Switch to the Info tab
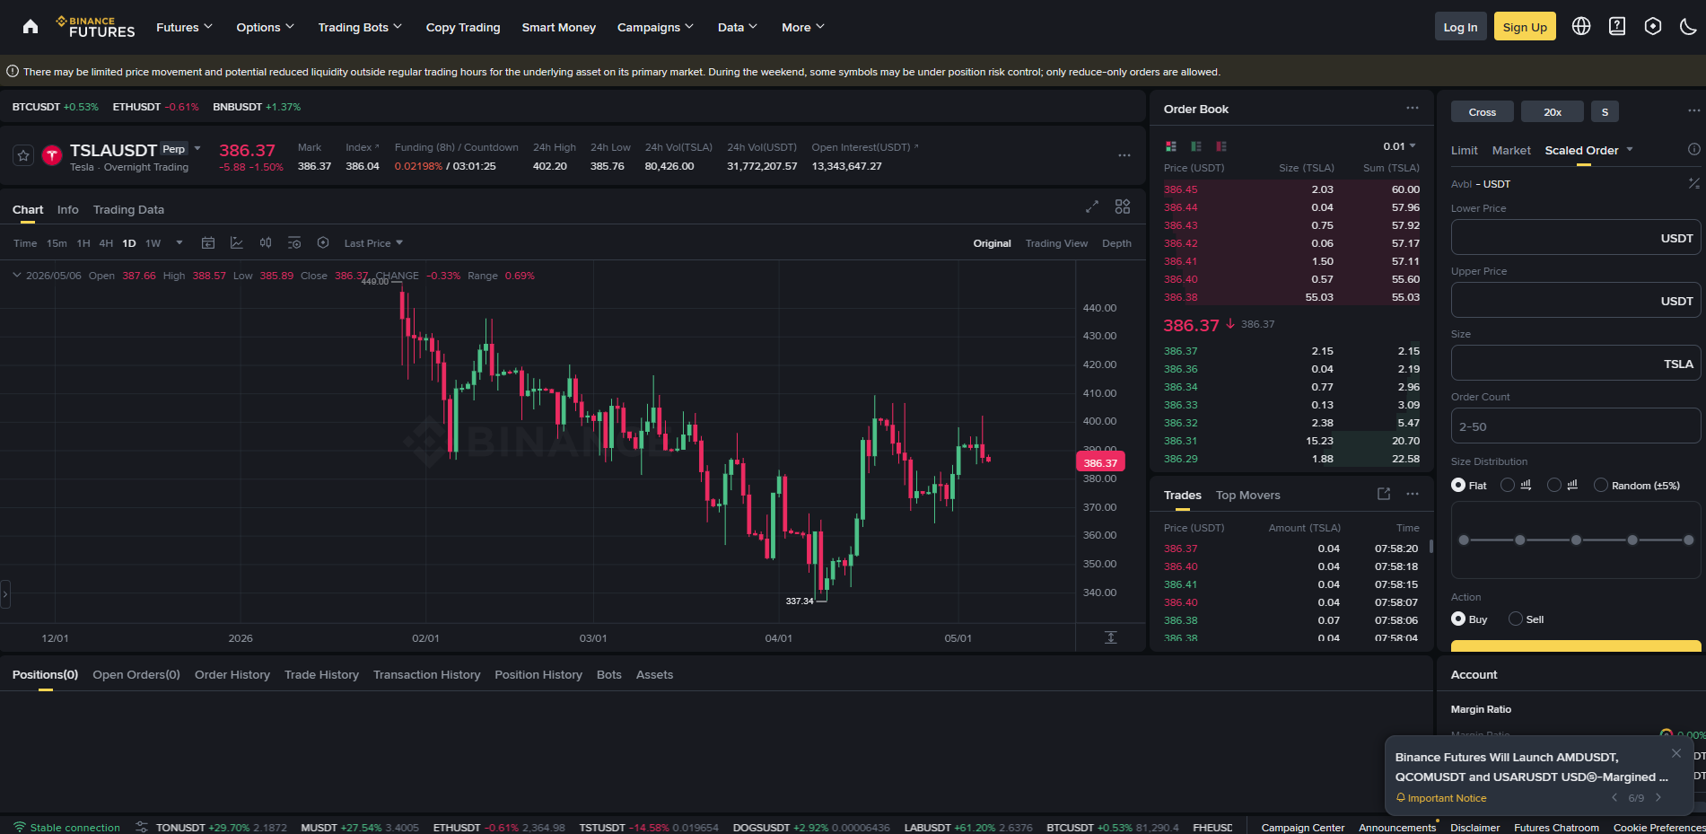This screenshot has height=834, width=1706. coord(67,209)
